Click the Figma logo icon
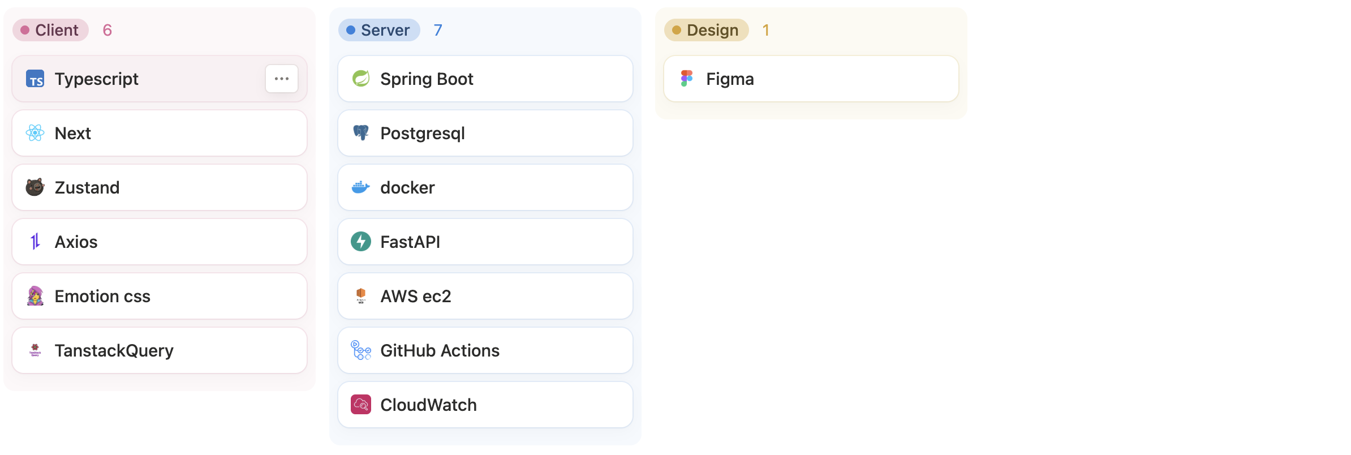This screenshot has width=1351, height=455. click(x=687, y=79)
